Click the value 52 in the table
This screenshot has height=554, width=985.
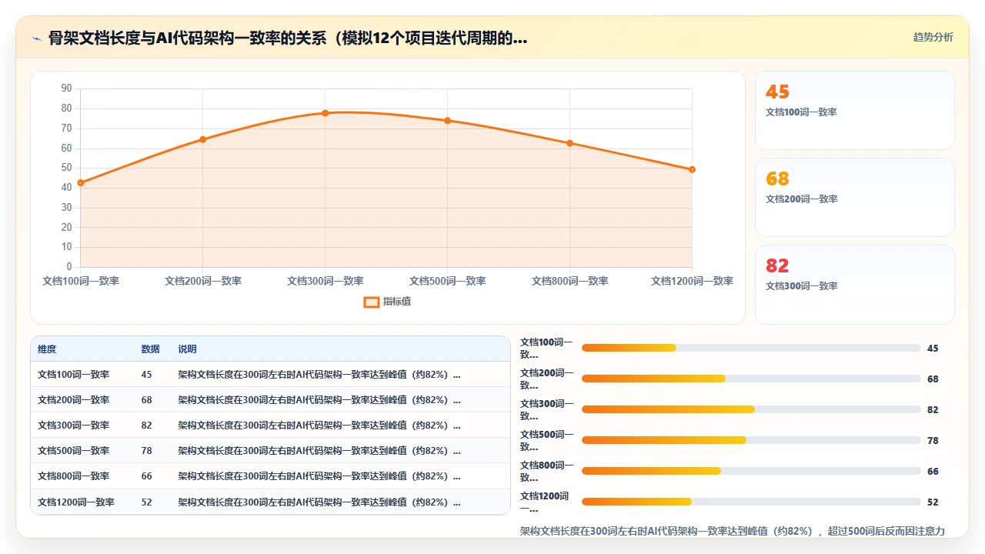[146, 502]
